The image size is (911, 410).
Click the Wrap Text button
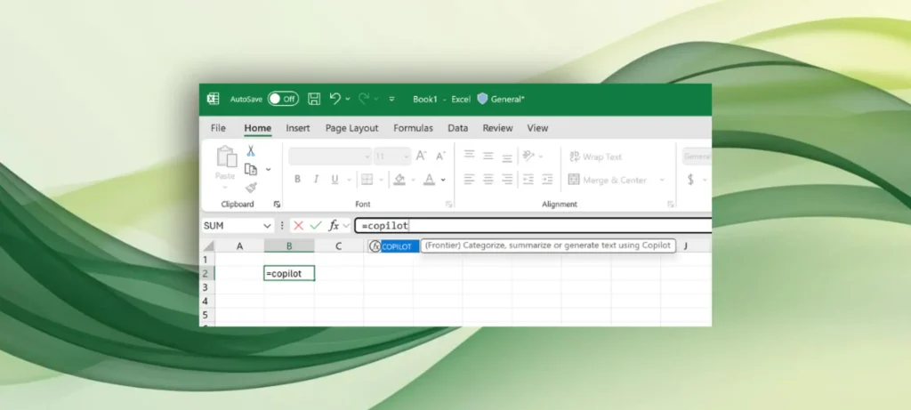[595, 157]
